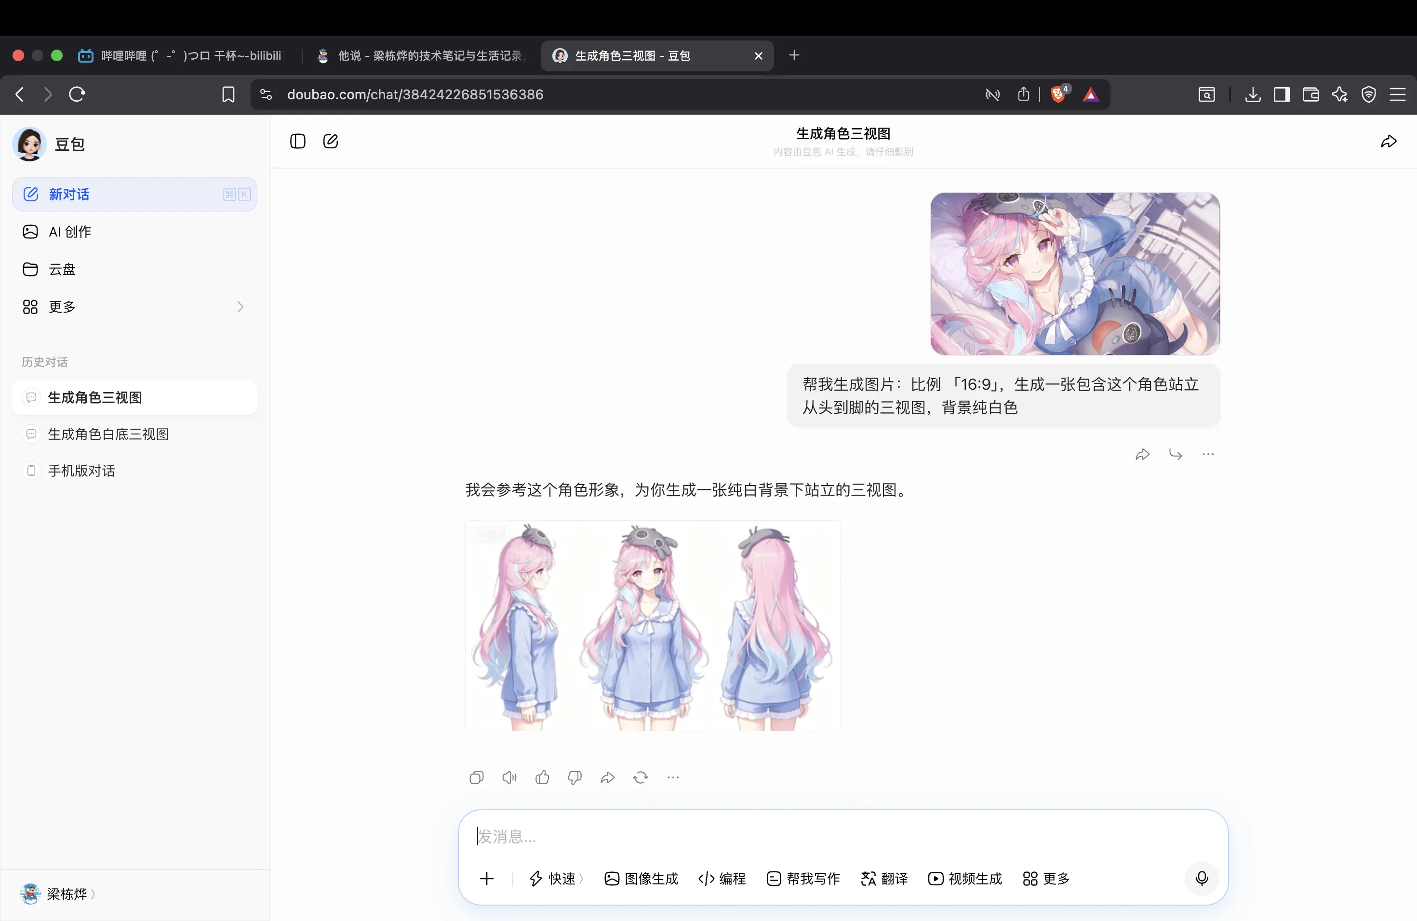Select the 生成角色三视图 history item

[x=134, y=397]
